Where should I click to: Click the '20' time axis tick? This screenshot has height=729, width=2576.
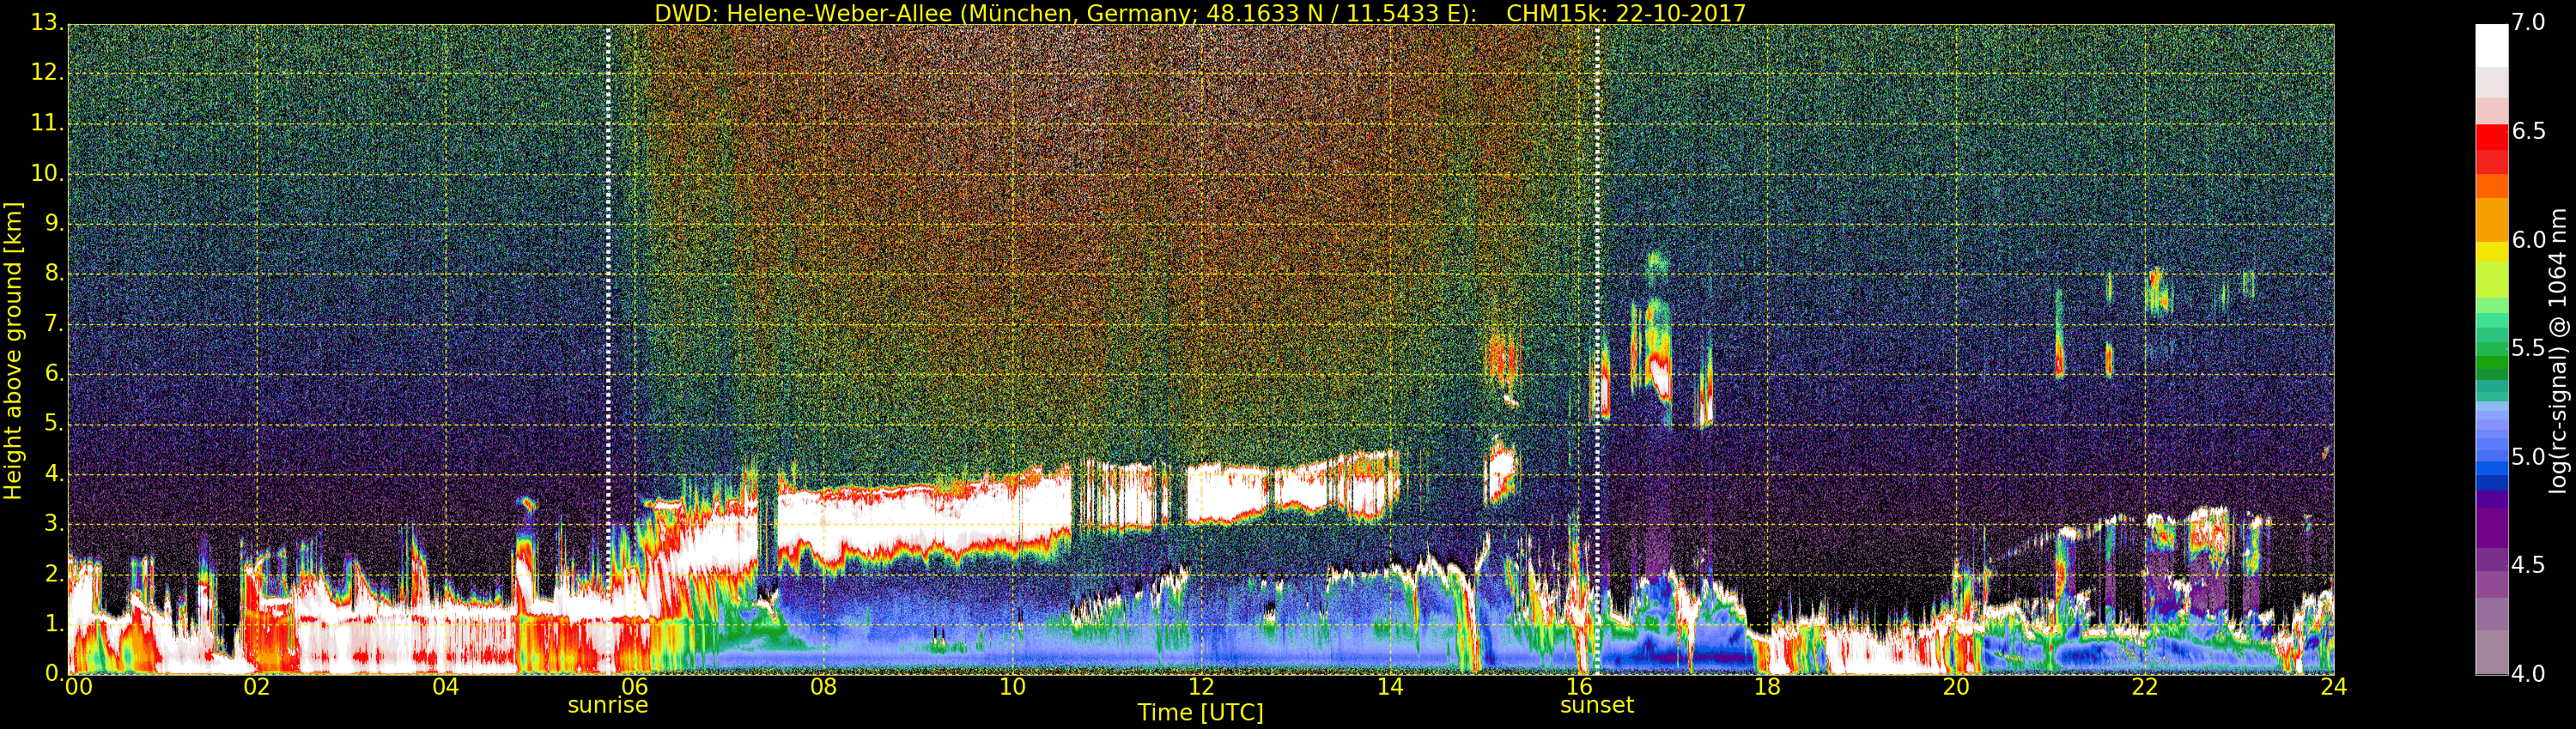[1956, 687]
